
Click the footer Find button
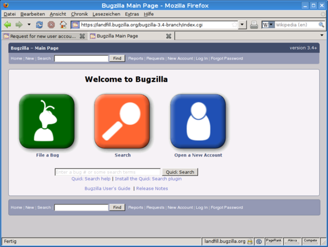(117, 207)
